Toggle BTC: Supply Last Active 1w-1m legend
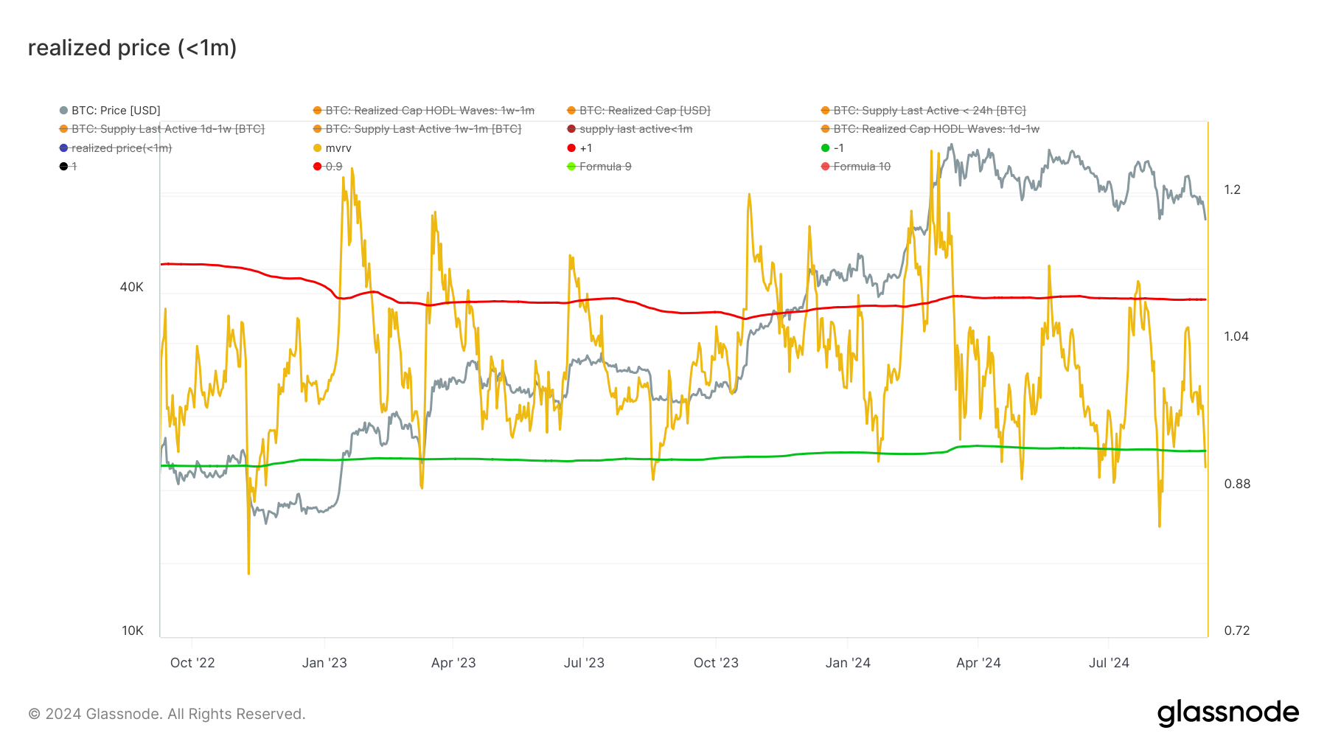 pos(417,129)
